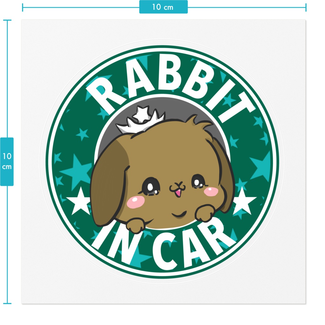Image resolution: width=325 pixels, height=325 pixels.
Task: Click the top "10 cm" width label
Action: 163,7
